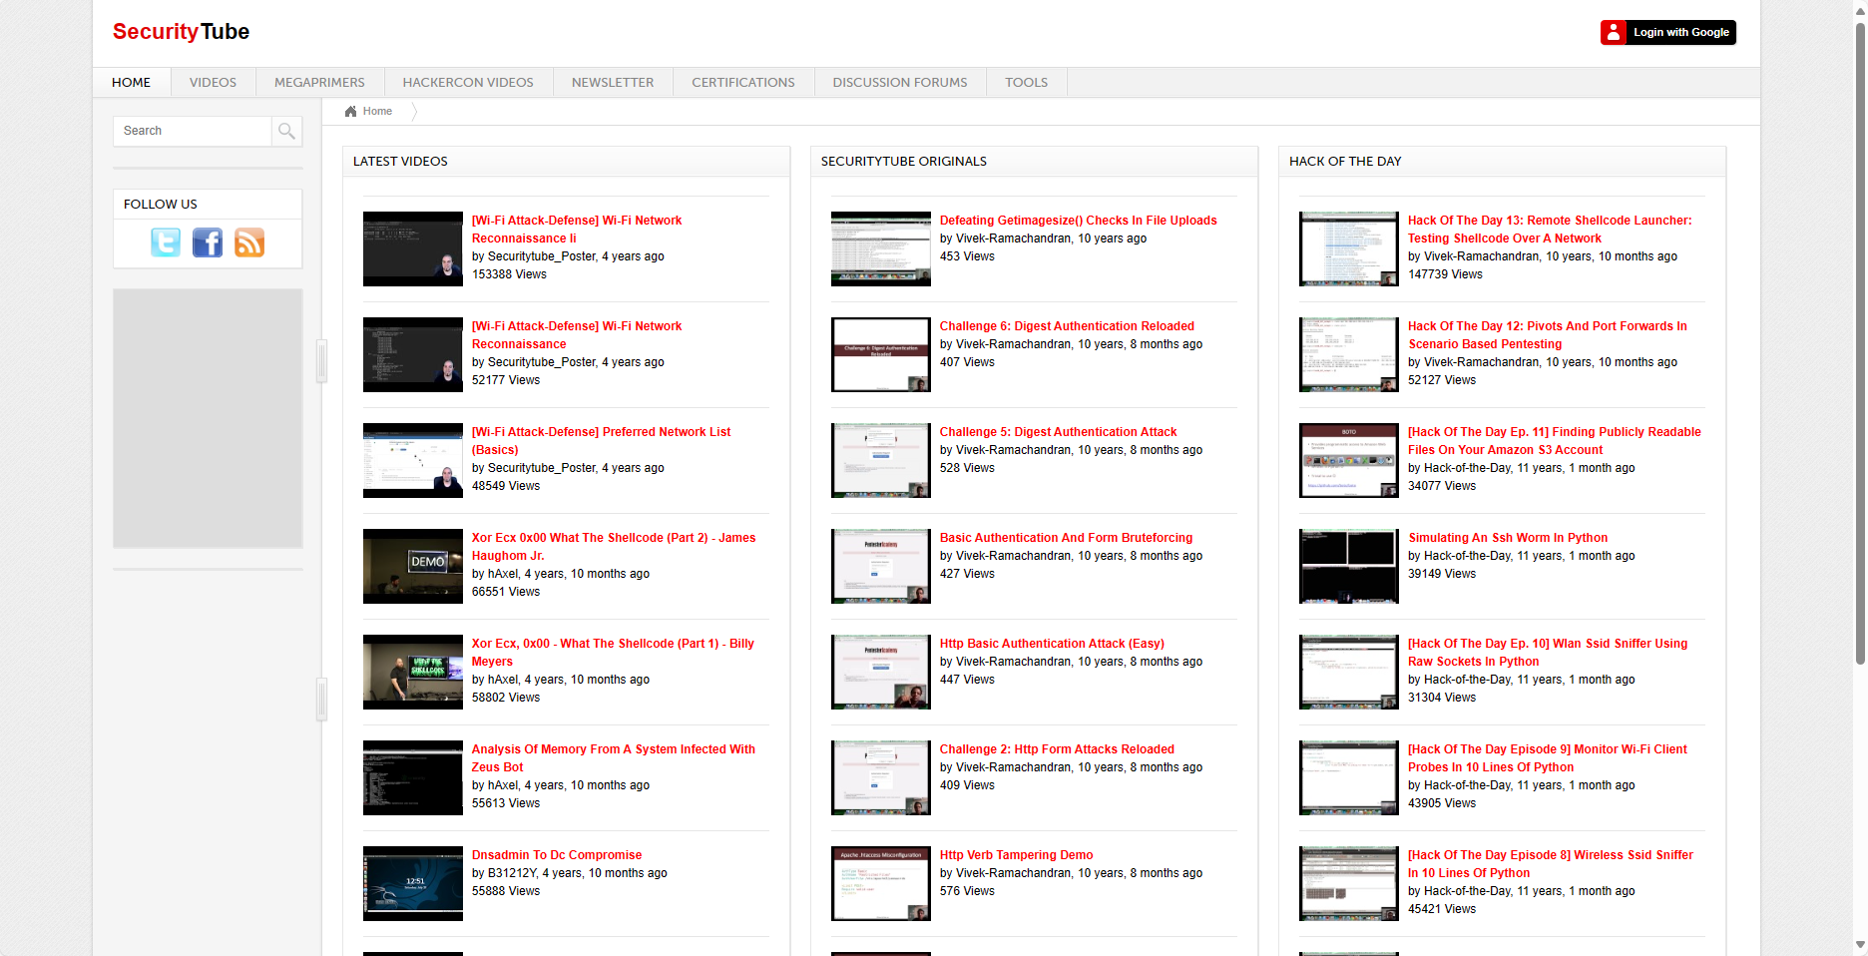This screenshot has width=1868, height=956.
Task: Click thumbnail of Simulating An Ssh Worm
Action: 1349,567
